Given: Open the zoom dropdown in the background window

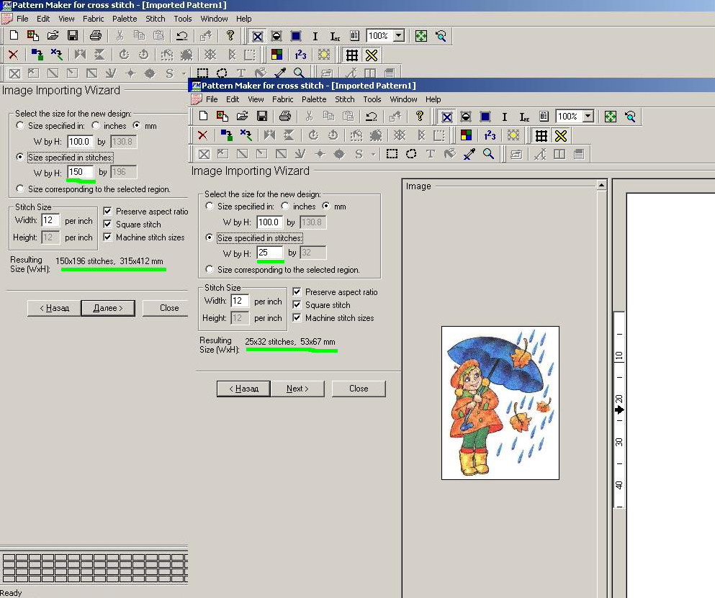Looking at the screenshot, I should pyautogui.click(x=399, y=35).
